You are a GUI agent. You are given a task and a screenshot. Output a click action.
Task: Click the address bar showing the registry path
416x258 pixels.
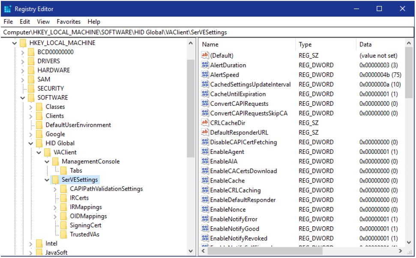coord(129,31)
